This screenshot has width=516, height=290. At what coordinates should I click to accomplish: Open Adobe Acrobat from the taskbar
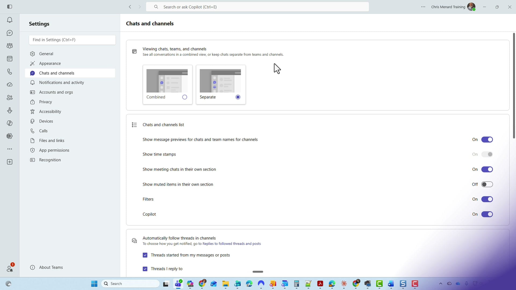(320, 284)
